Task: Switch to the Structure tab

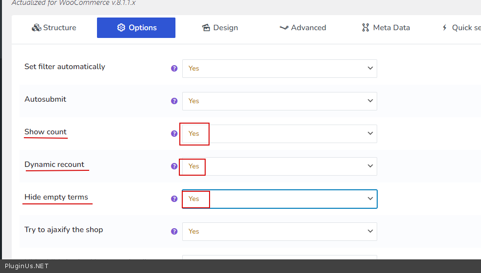Action: [x=54, y=28]
